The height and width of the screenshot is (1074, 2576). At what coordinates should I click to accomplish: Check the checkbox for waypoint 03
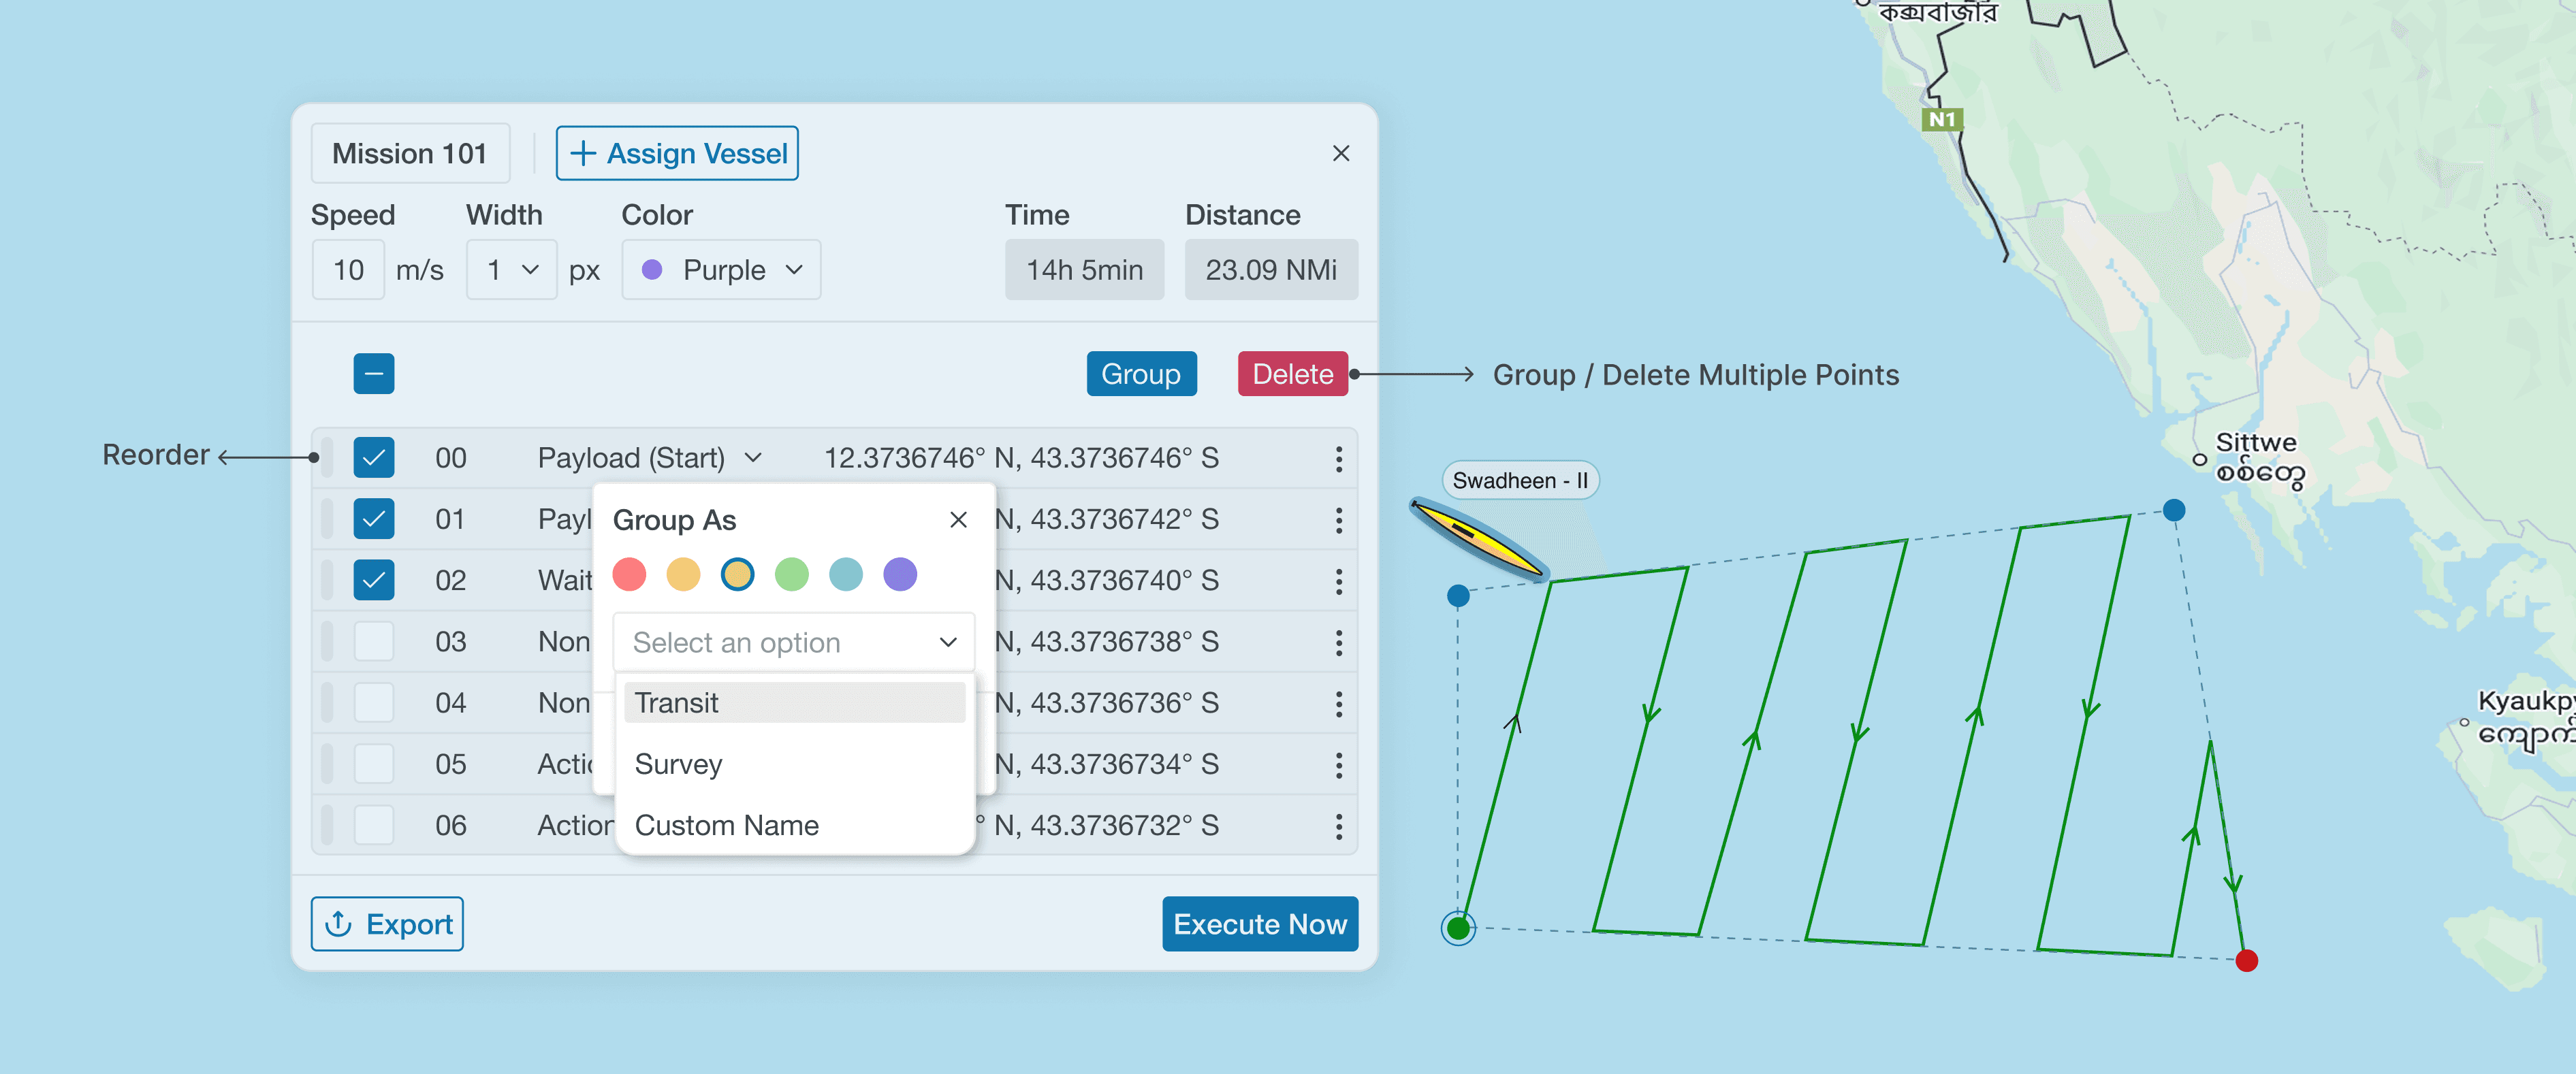point(374,641)
